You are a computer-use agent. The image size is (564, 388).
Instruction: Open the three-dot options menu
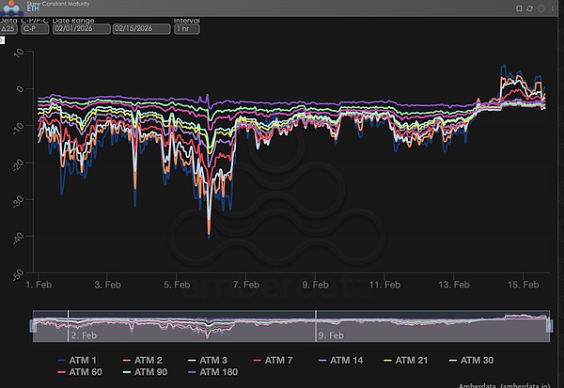coord(553,8)
